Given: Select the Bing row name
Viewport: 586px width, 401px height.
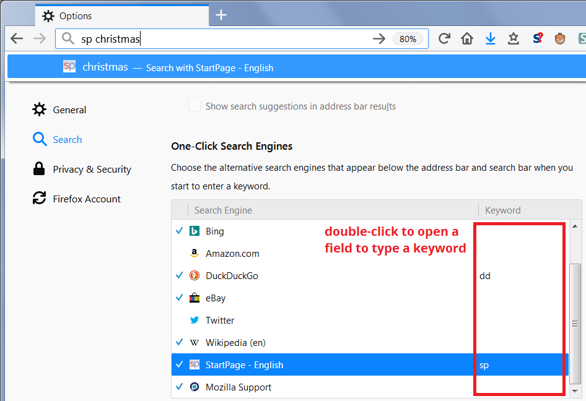Looking at the screenshot, I should (215, 231).
